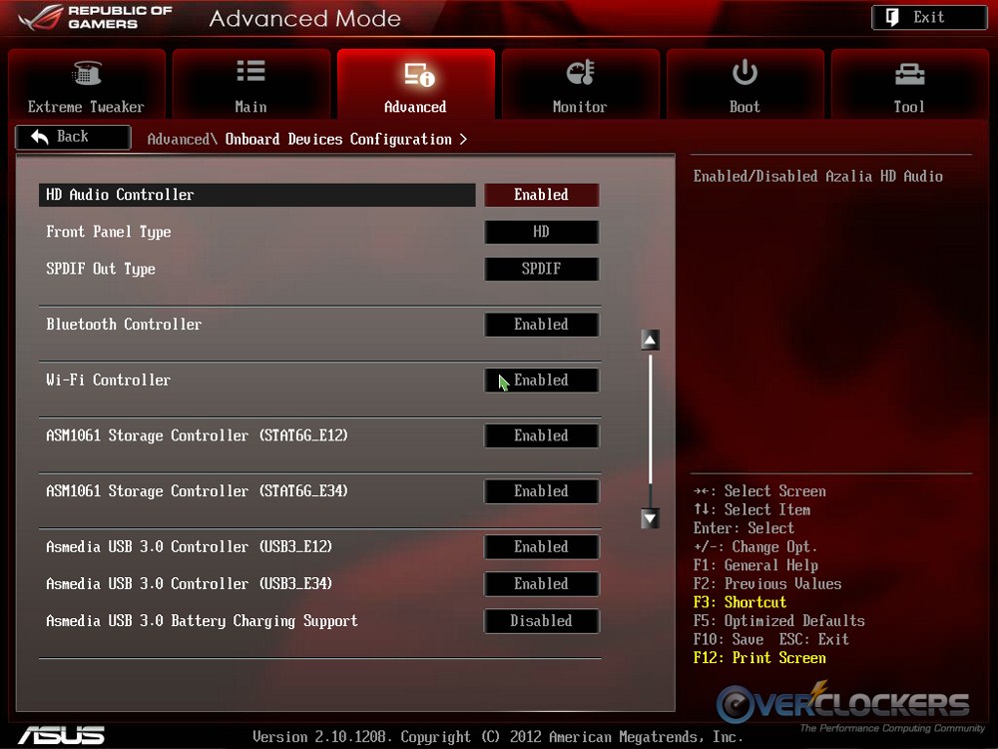Toggle Wi-Fi Controller Enabled setting
Viewport: 998px width, 749px height.
coord(541,380)
